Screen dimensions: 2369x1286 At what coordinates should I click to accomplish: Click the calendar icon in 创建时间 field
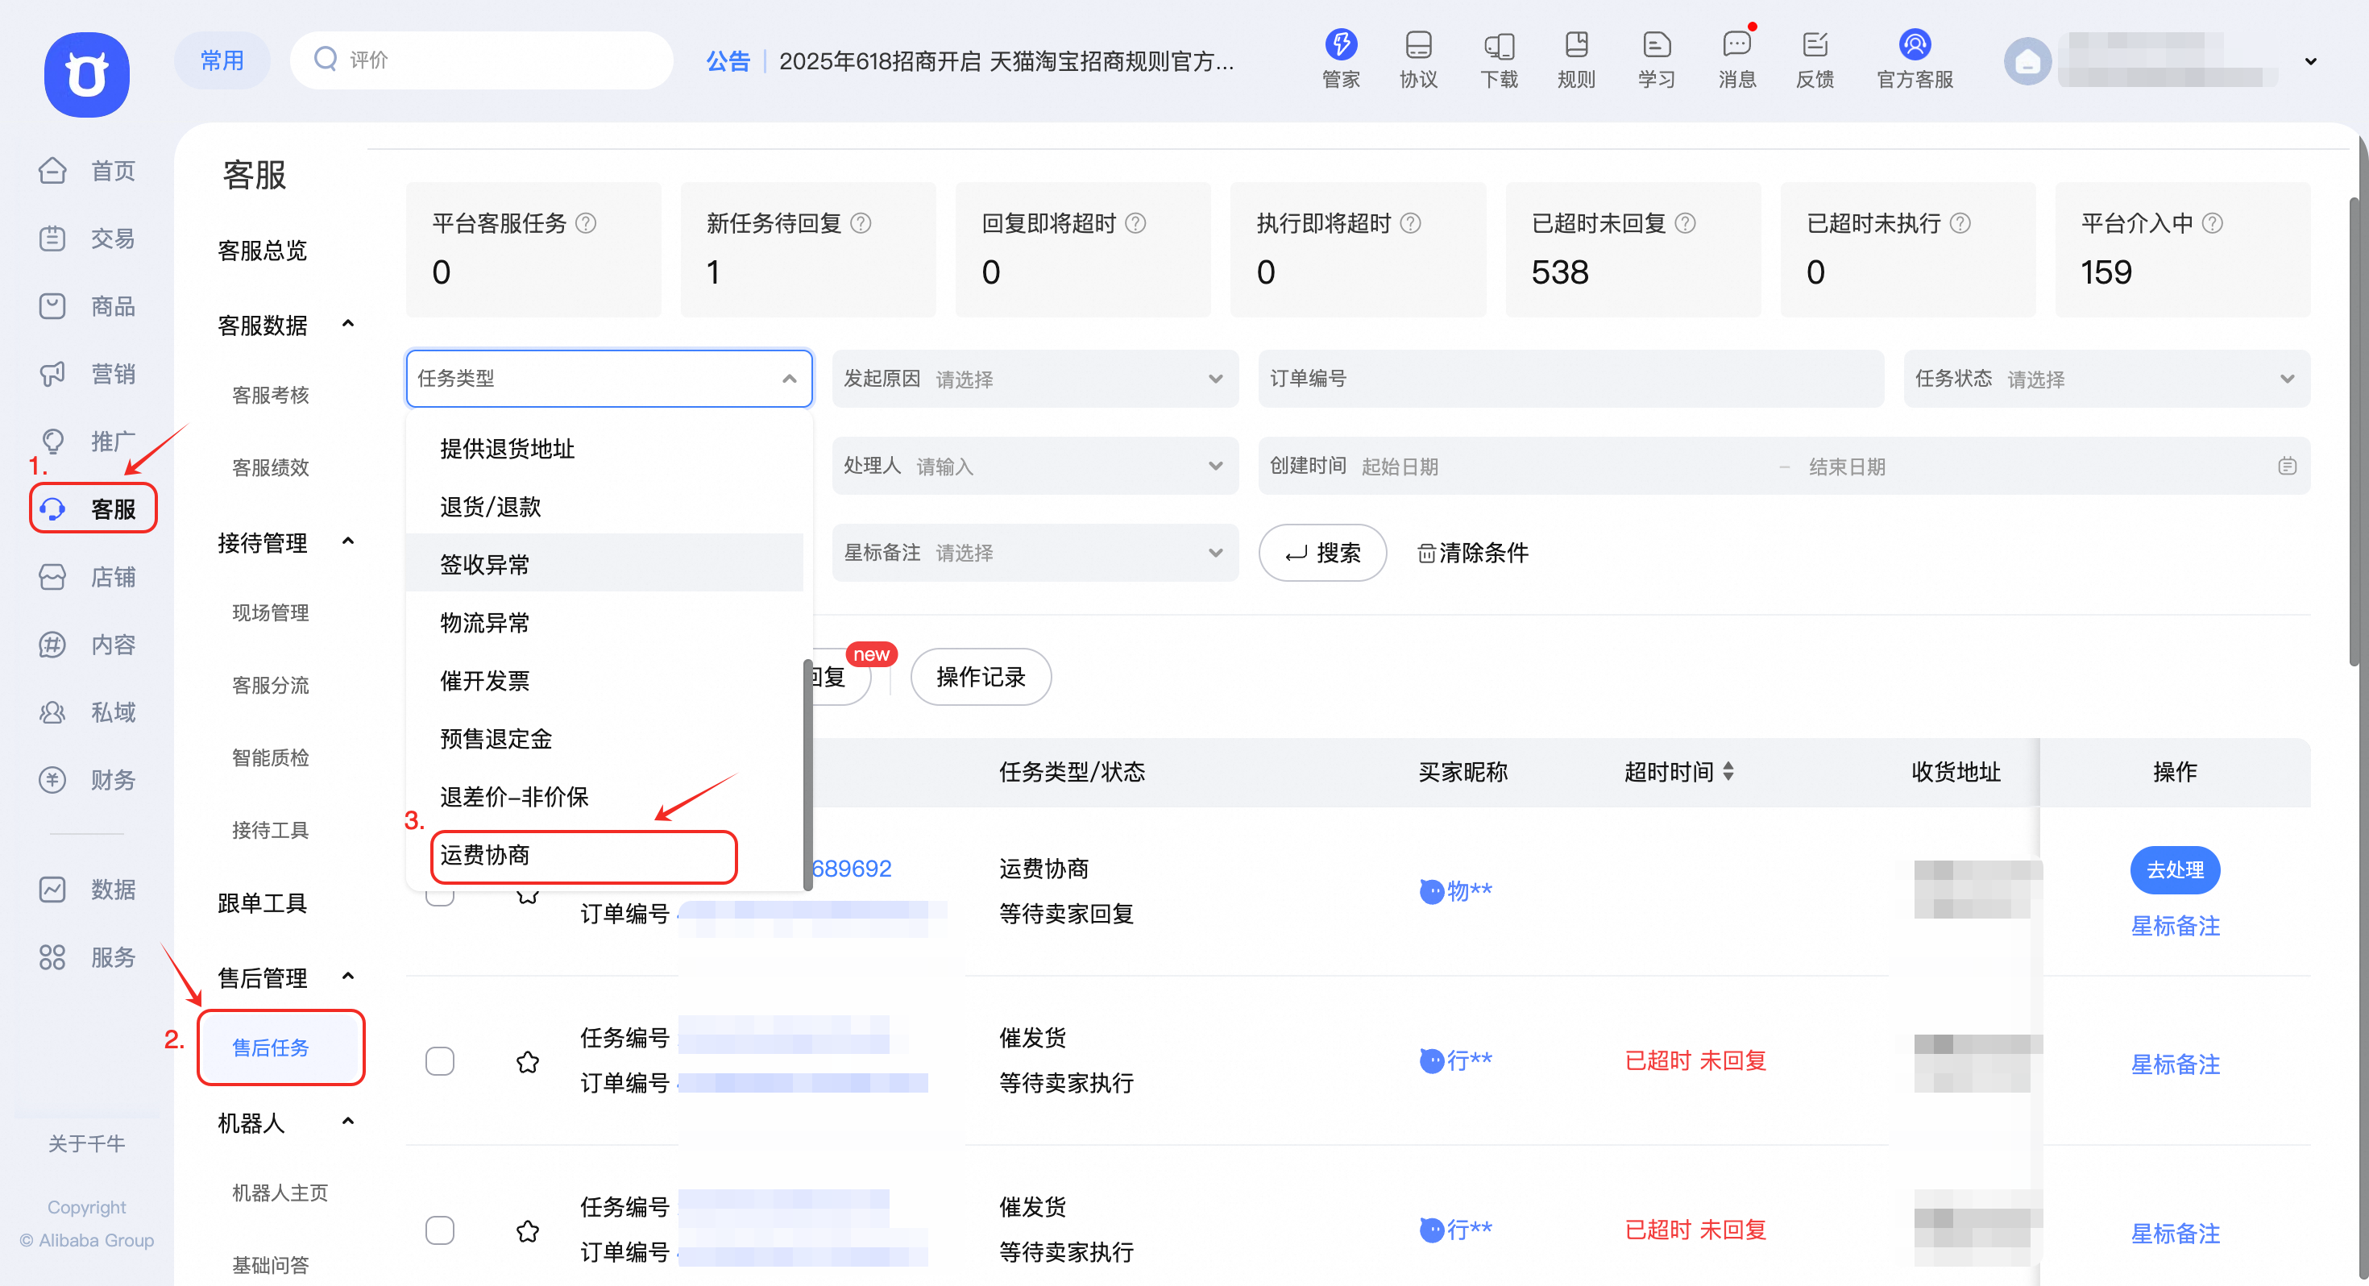pos(2287,467)
